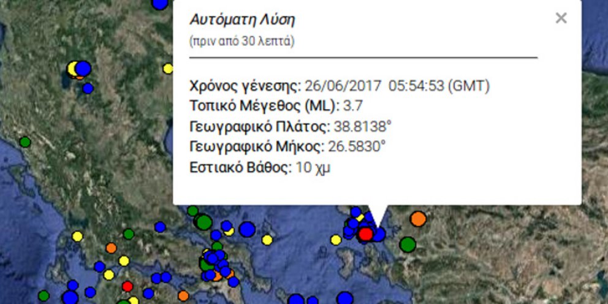This screenshot has height=304, width=608.
Task: Click the 'πριν από 30 λεπτά' timestamp text
Action: coord(242,42)
